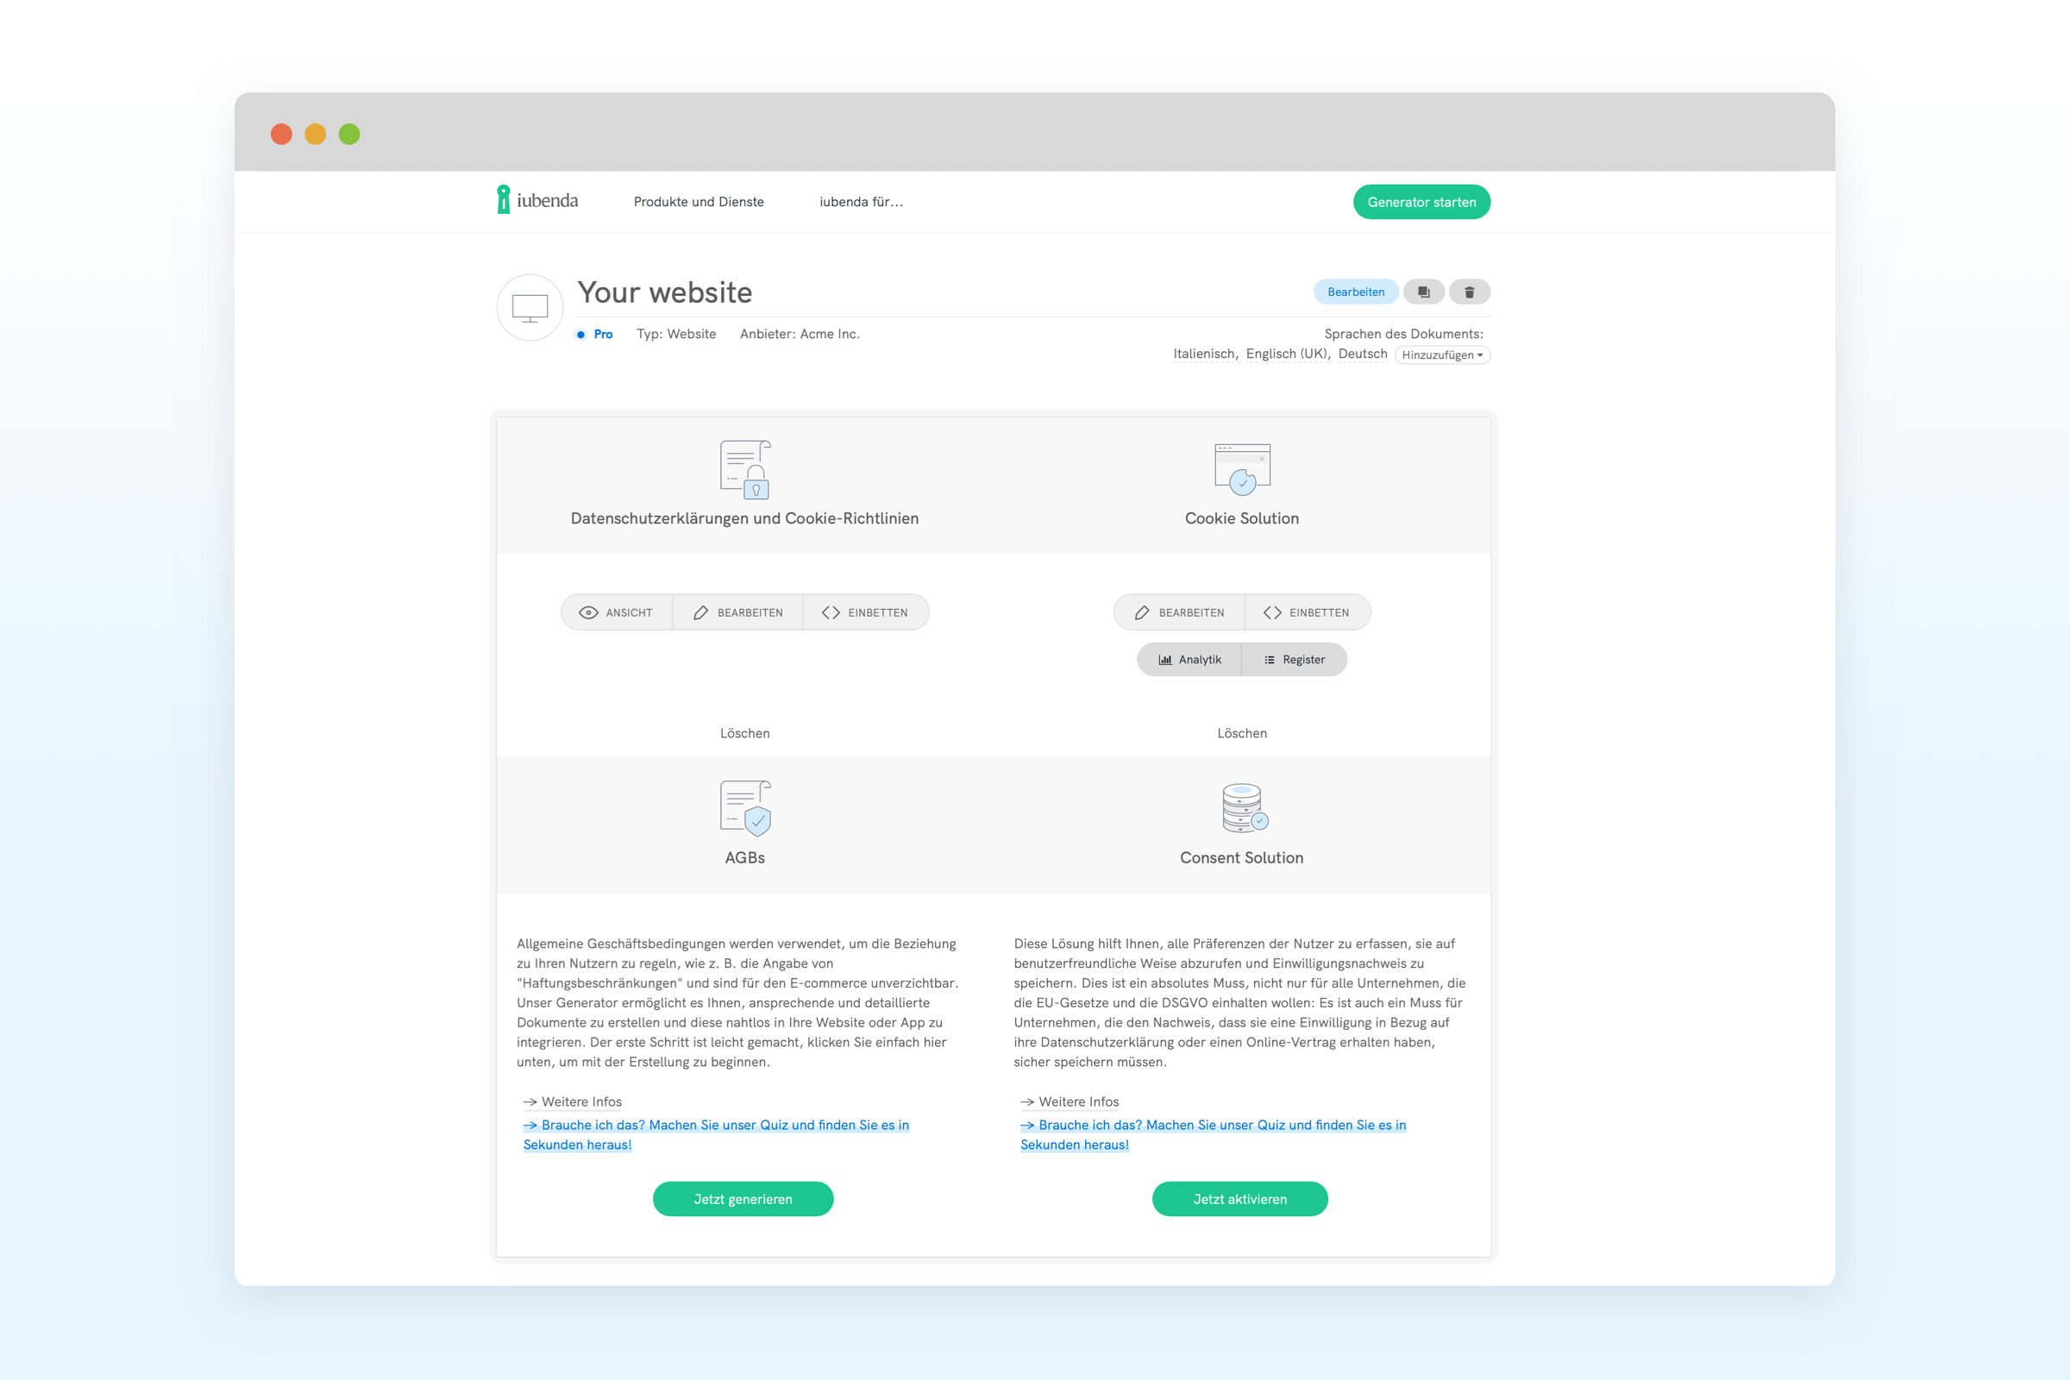This screenshot has height=1380, width=2070.
Task: Click Jetzt generieren for AGBs
Action: 743,1199
